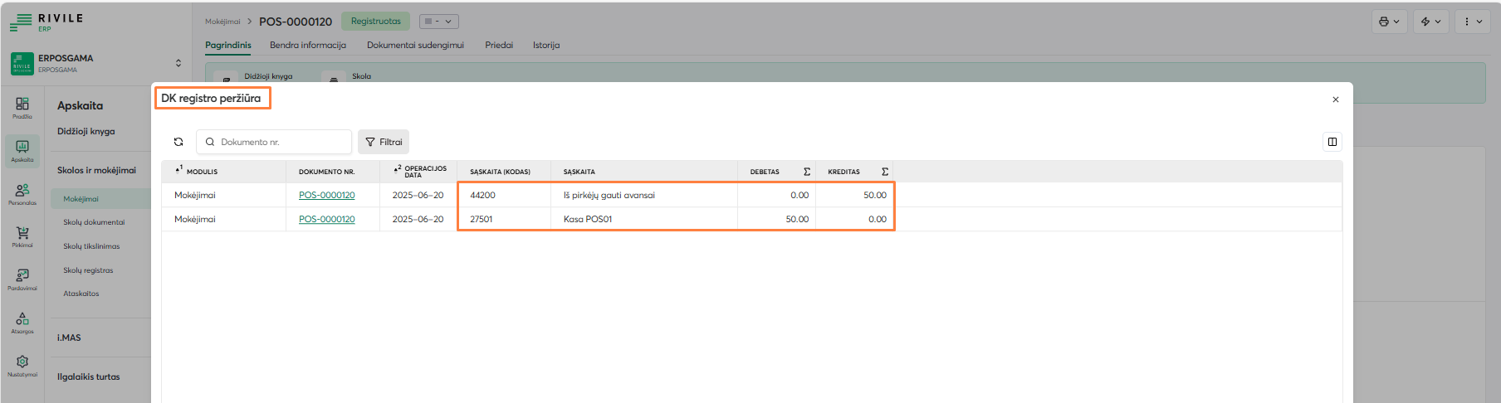The image size is (1501, 403).
Task: Open the Pradžia home sidebar icon
Action: (x=22, y=107)
